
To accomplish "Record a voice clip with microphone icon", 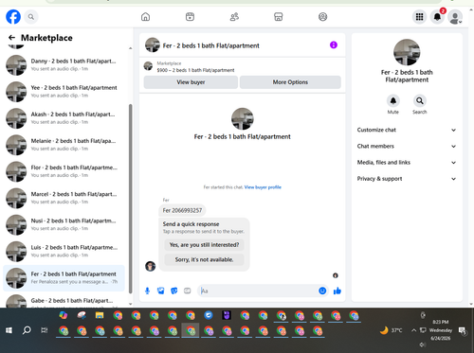I will coord(147,291).
